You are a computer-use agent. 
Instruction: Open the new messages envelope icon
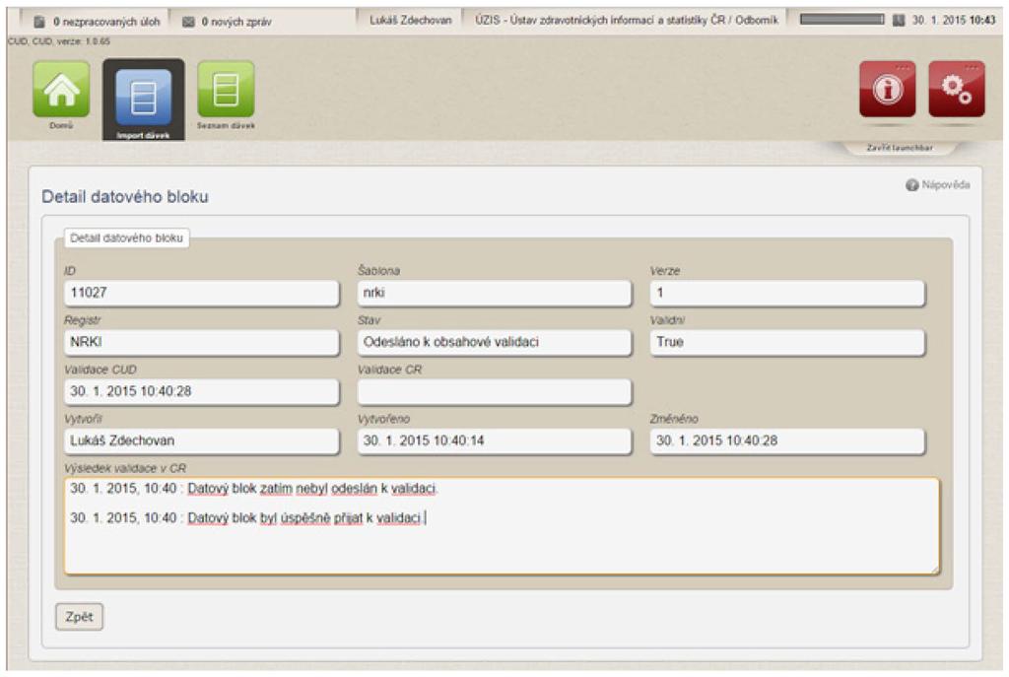pyautogui.click(x=188, y=22)
